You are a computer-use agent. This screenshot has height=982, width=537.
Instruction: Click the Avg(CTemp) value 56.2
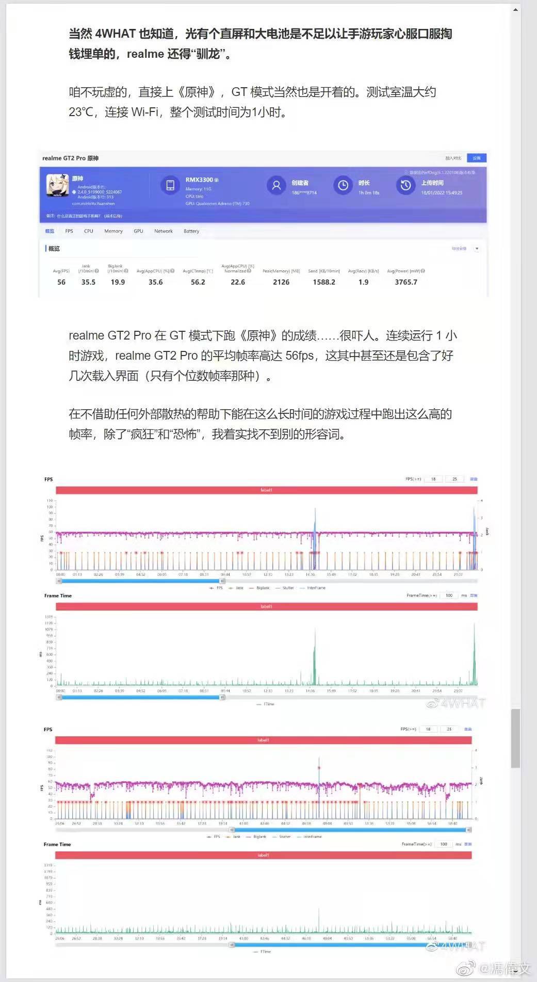point(198,282)
